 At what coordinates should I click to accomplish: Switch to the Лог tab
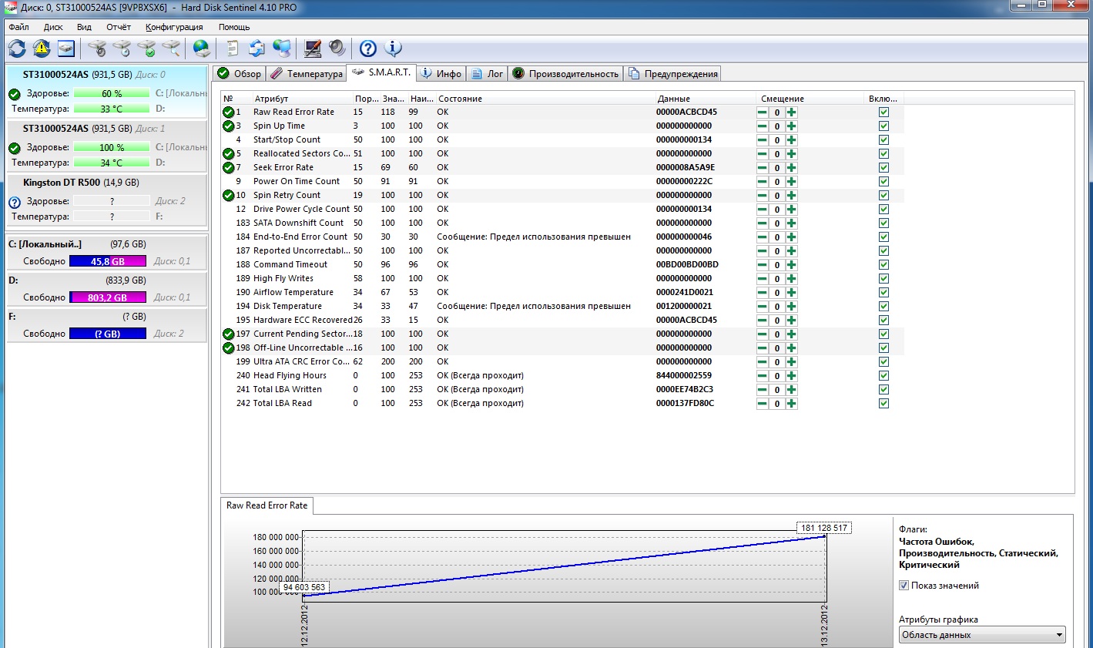(487, 74)
